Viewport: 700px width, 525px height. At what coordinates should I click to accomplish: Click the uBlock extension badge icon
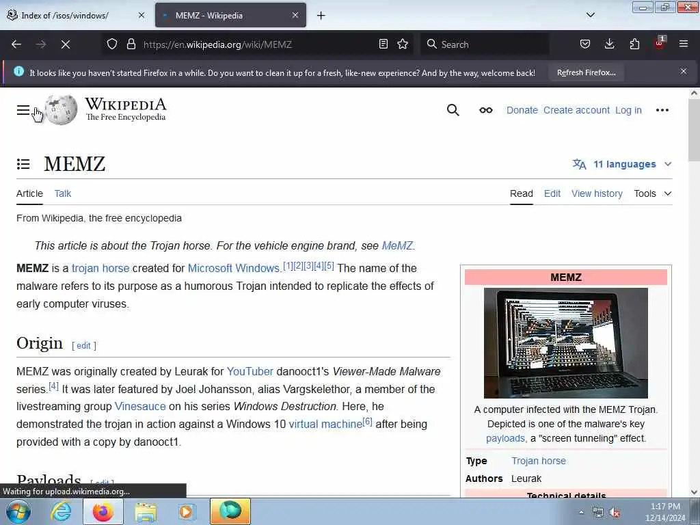[660, 43]
